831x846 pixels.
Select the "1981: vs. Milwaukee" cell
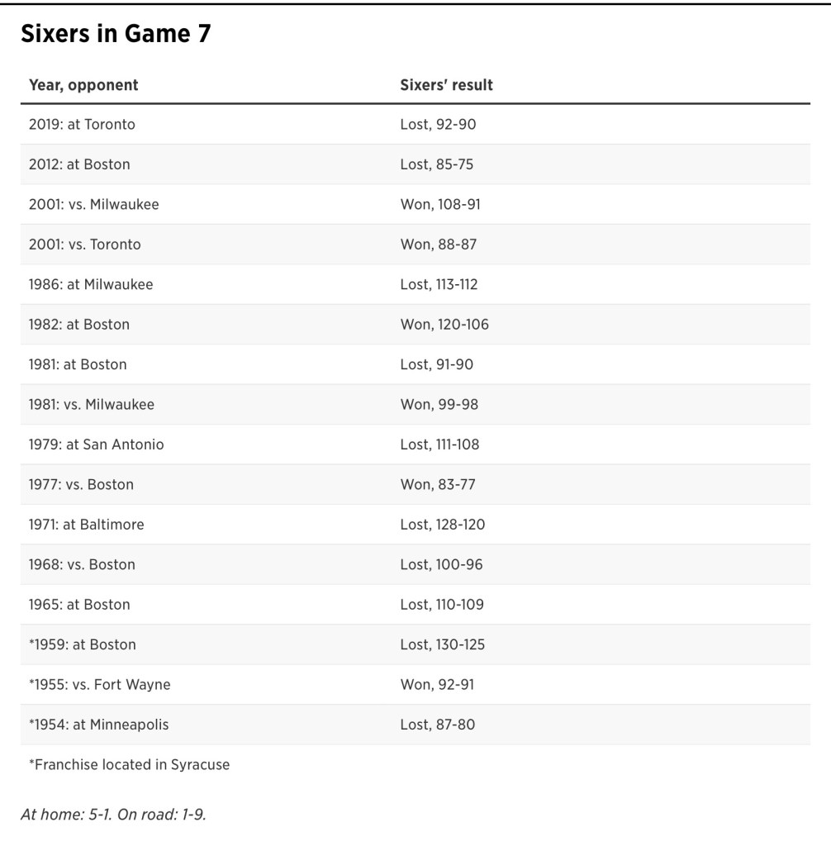[91, 405]
